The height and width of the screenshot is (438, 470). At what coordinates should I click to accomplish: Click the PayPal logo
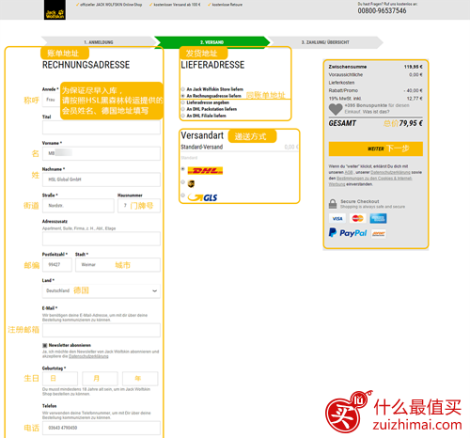pos(348,233)
